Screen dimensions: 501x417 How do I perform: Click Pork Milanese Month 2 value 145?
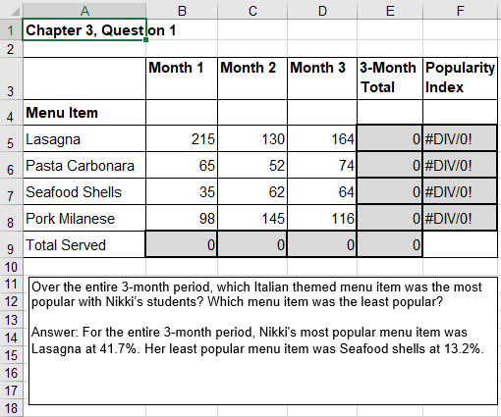pos(252,218)
